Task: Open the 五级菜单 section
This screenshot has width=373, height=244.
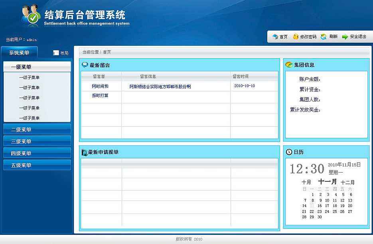Action: coord(37,165)
